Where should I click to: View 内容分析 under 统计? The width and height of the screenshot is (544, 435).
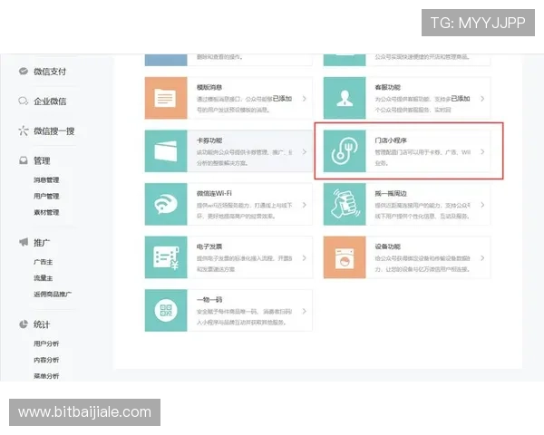[x=46, y=360]
